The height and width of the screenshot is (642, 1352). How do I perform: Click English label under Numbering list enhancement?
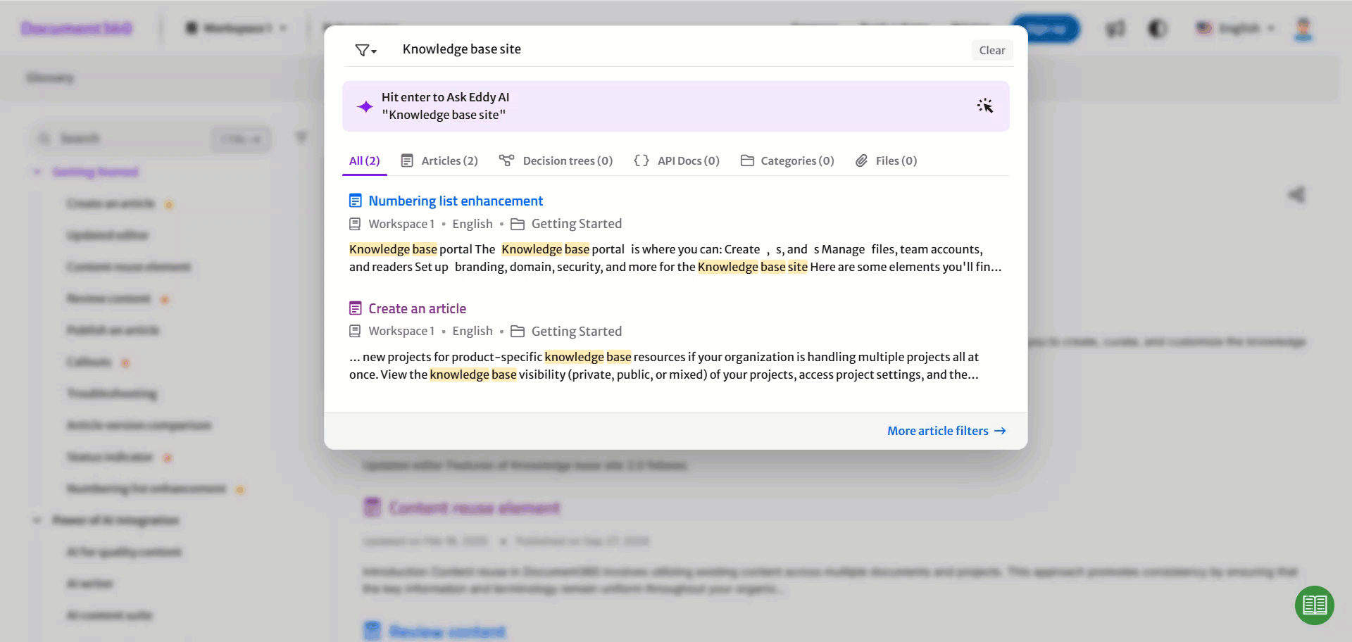(x=472, y=224)
